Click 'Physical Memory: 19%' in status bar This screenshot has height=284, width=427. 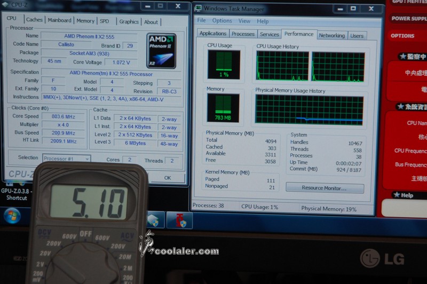pos(329,209)
